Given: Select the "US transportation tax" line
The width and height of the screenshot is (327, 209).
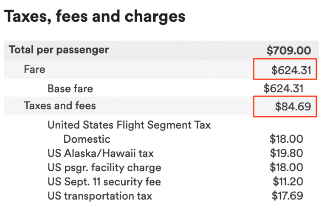Looking at the screenshot, I should click(100, 196).
